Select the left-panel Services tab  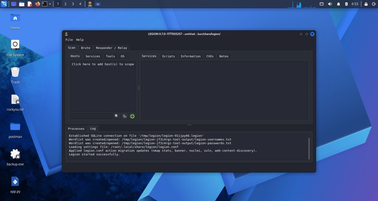coord(93,56)
